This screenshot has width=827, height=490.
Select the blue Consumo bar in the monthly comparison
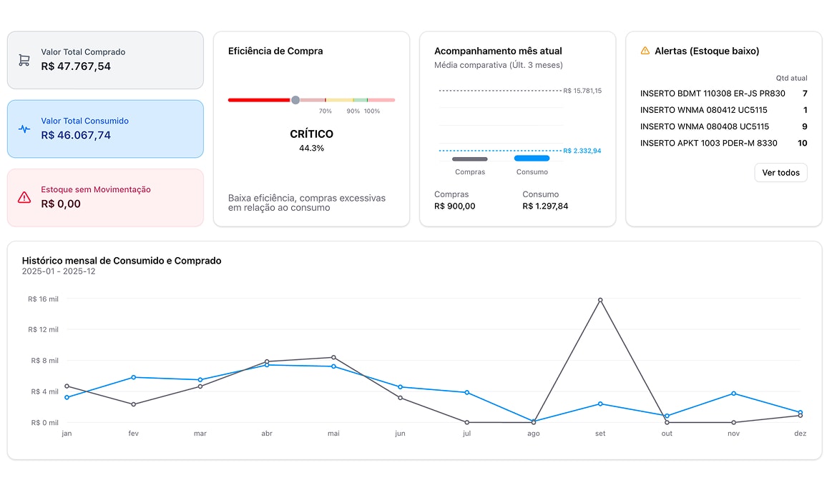(x=532, y=158)
